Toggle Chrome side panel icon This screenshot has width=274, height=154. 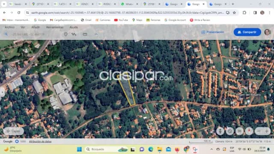[x=255, y=12]
